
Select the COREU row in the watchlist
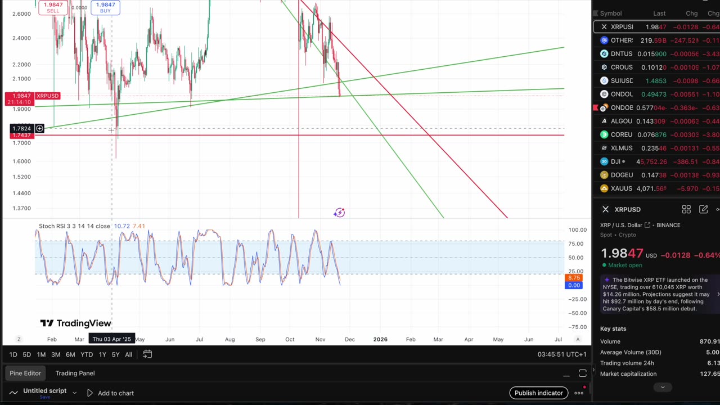[x=656, y=135]
